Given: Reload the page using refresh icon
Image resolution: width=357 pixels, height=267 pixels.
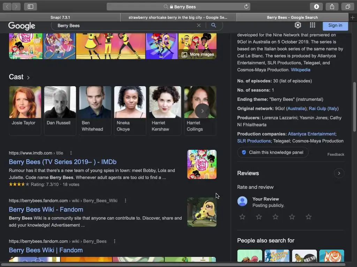Looking at the screenshot, I should 246,7.
